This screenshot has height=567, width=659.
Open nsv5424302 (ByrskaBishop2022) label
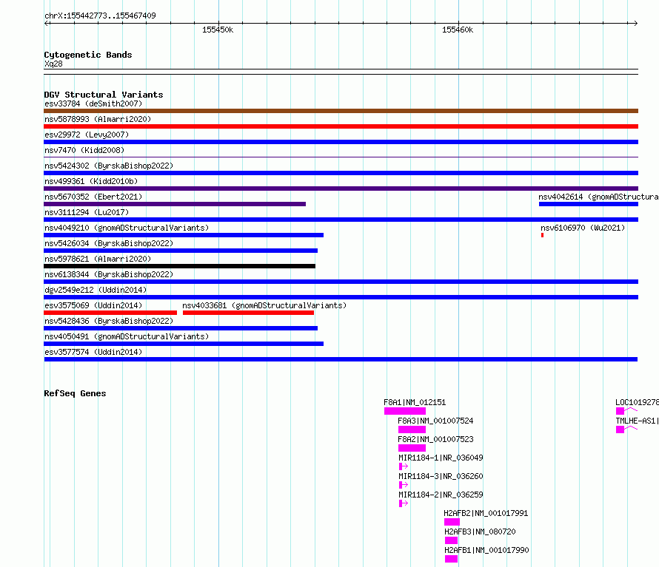click(109, 166)
